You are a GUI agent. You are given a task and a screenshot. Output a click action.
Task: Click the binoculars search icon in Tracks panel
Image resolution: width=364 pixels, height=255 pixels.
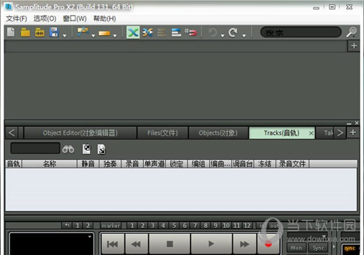(68, 149)
